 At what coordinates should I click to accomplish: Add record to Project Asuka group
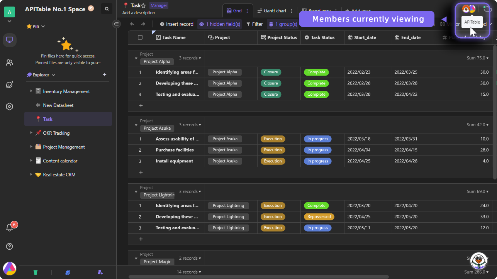tap(141, 172)
